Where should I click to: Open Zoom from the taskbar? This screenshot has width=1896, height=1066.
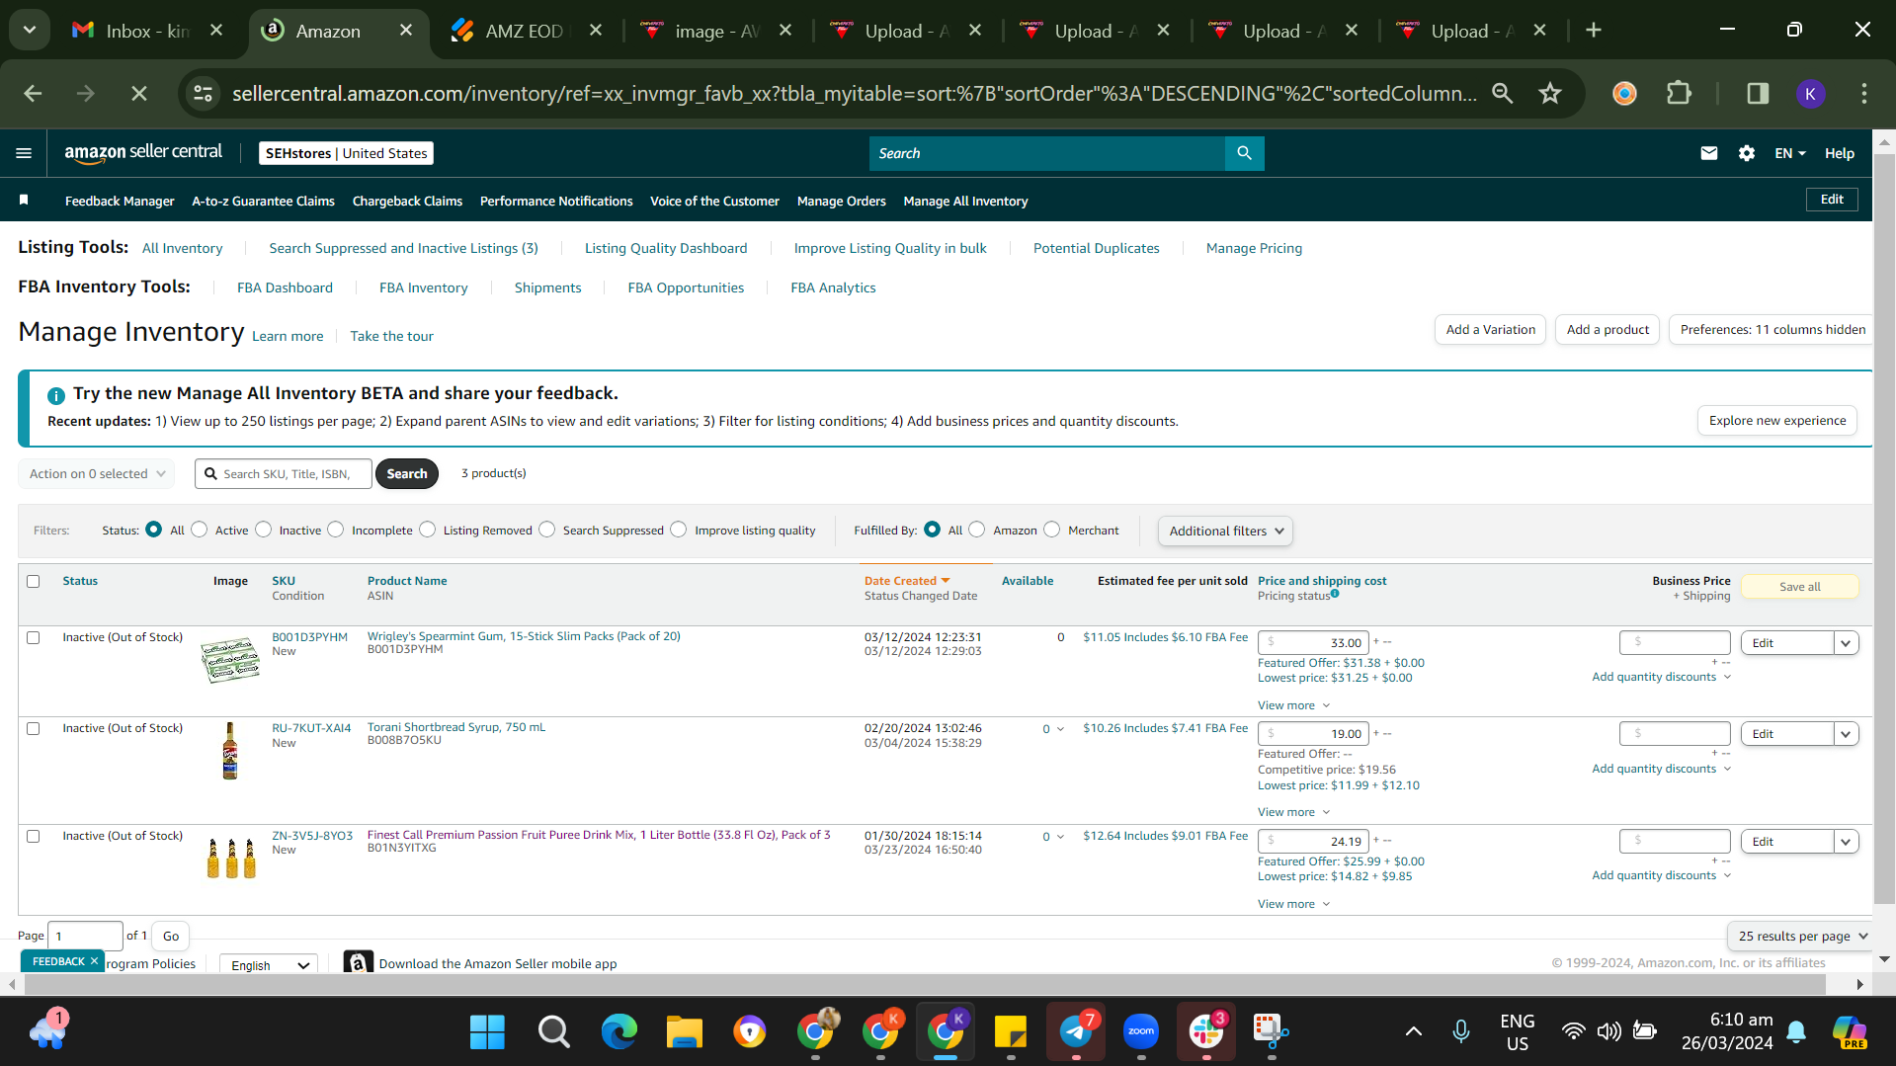tap(1141, 1032)
